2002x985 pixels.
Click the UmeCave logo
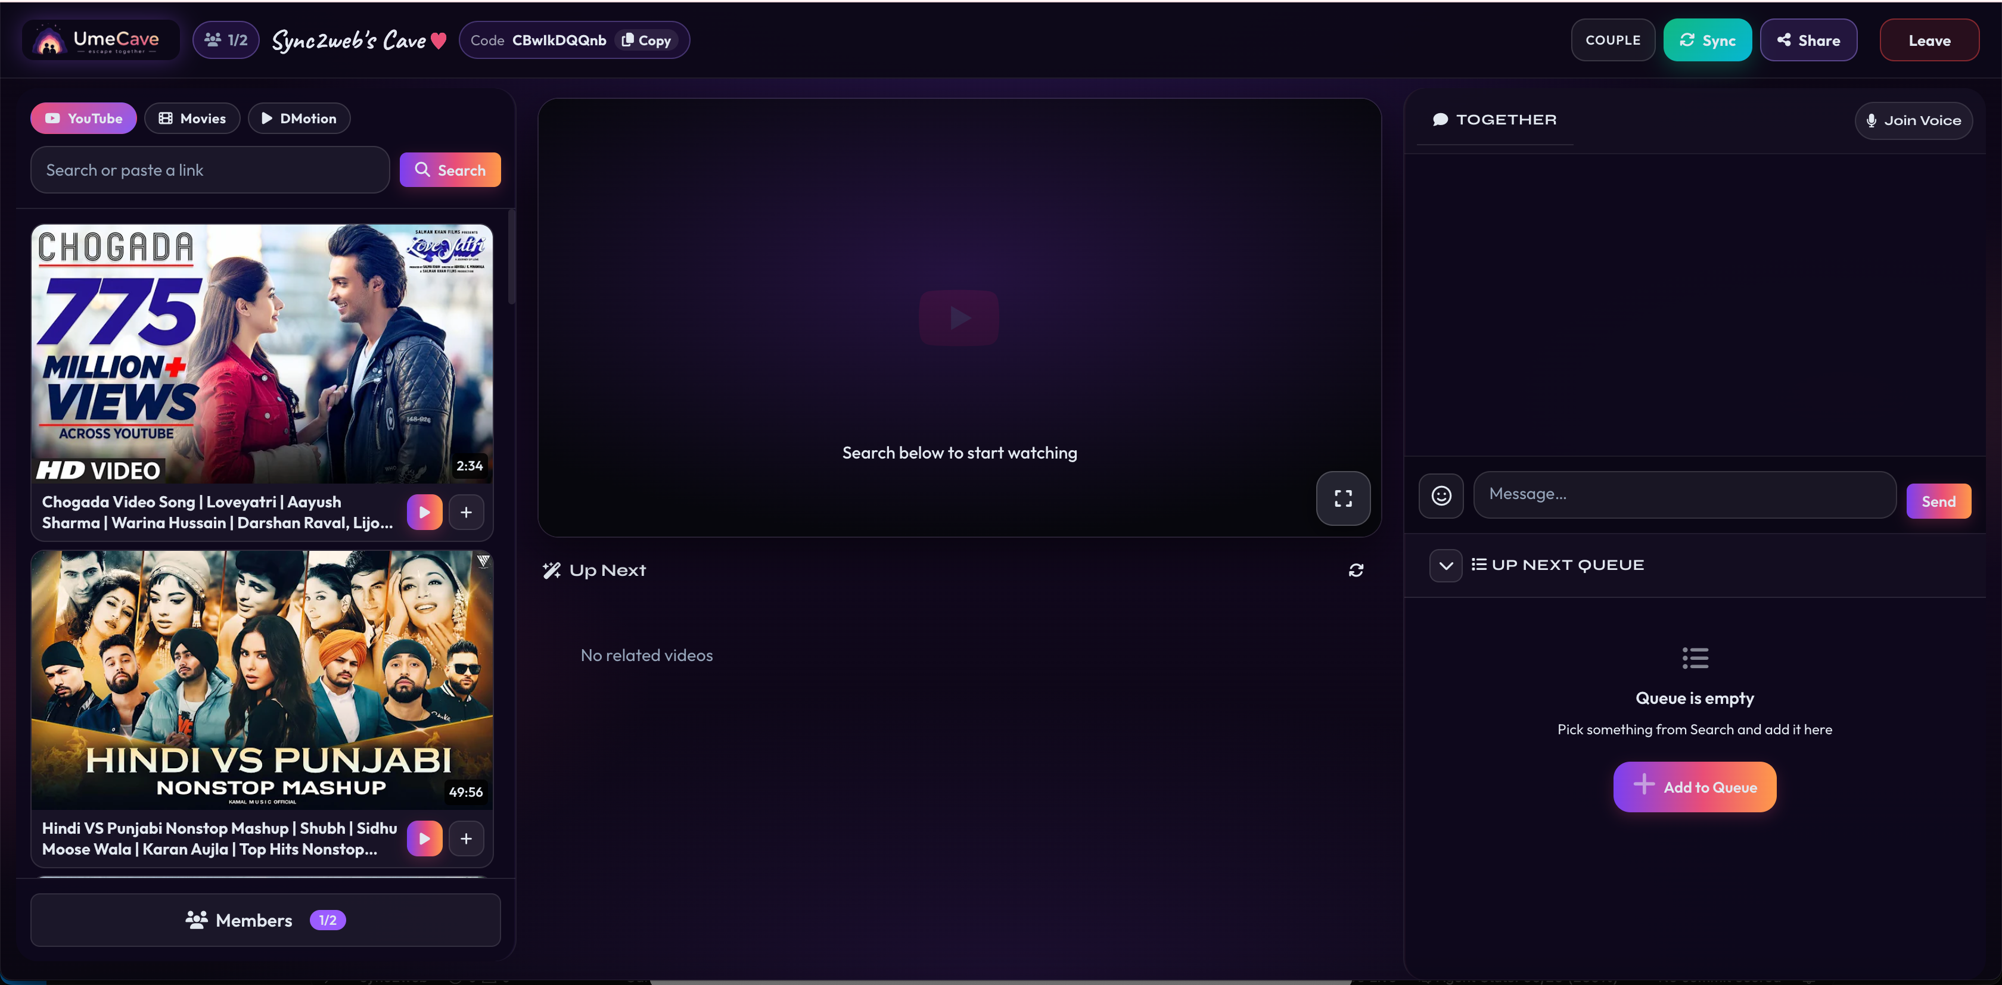(x=100, y=40)
